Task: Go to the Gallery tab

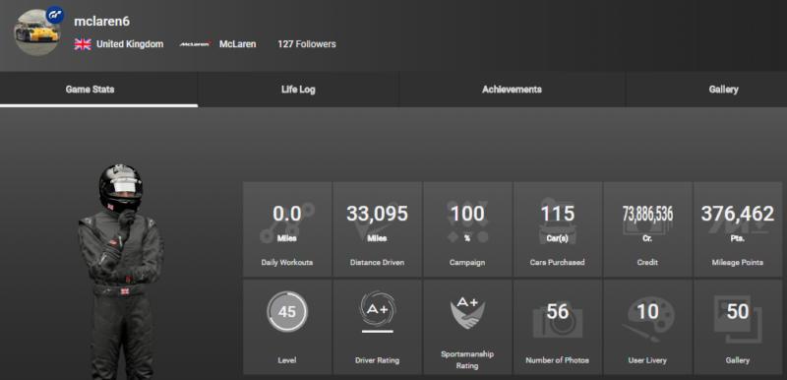Action: [706, 90]
